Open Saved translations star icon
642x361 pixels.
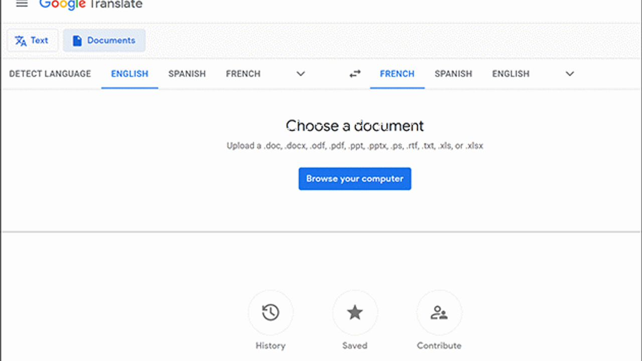tap(355, 313)
